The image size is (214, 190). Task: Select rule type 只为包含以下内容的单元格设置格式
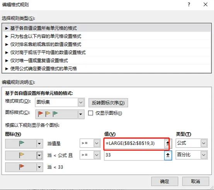[x=107, y=36]
